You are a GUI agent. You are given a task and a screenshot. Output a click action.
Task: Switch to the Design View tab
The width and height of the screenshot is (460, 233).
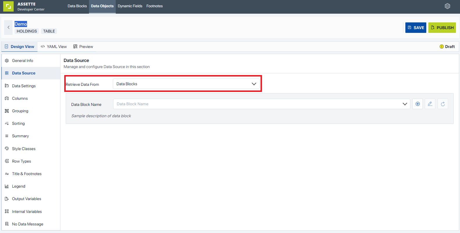(19, 47)
